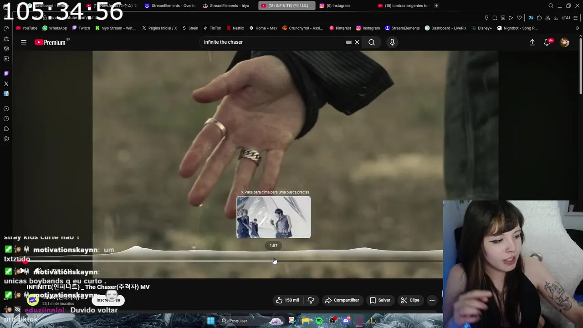Open the hiyo Stream bookmark

[x=115, y=28]
